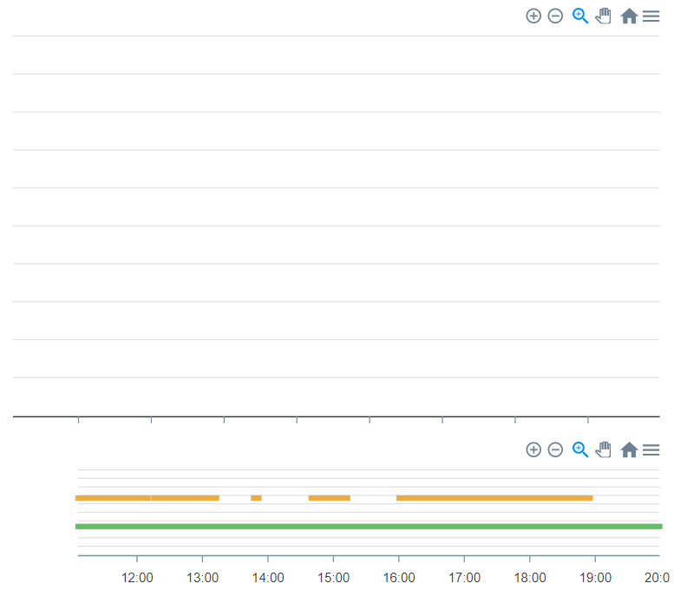The image size is (674, 616).
Task: Open hamburger menu on lower timeline chart
Action: (651, 449)
